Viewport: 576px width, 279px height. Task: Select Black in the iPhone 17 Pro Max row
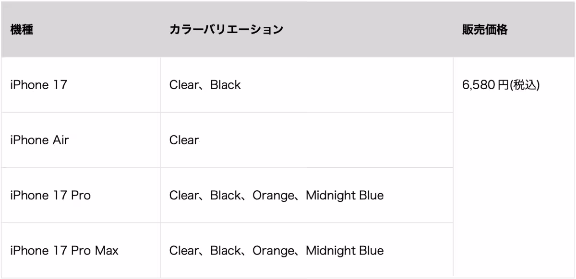[225, 251]
